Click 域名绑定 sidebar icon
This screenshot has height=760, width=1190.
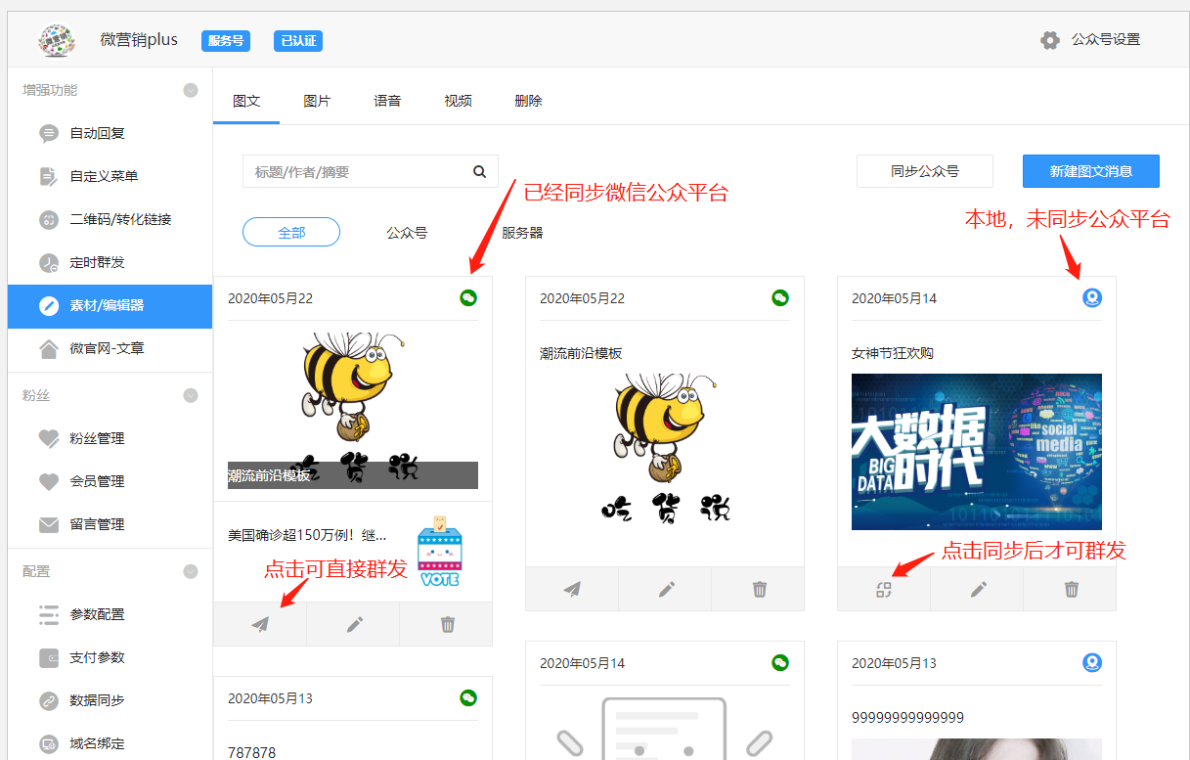[x=49, y=743]
